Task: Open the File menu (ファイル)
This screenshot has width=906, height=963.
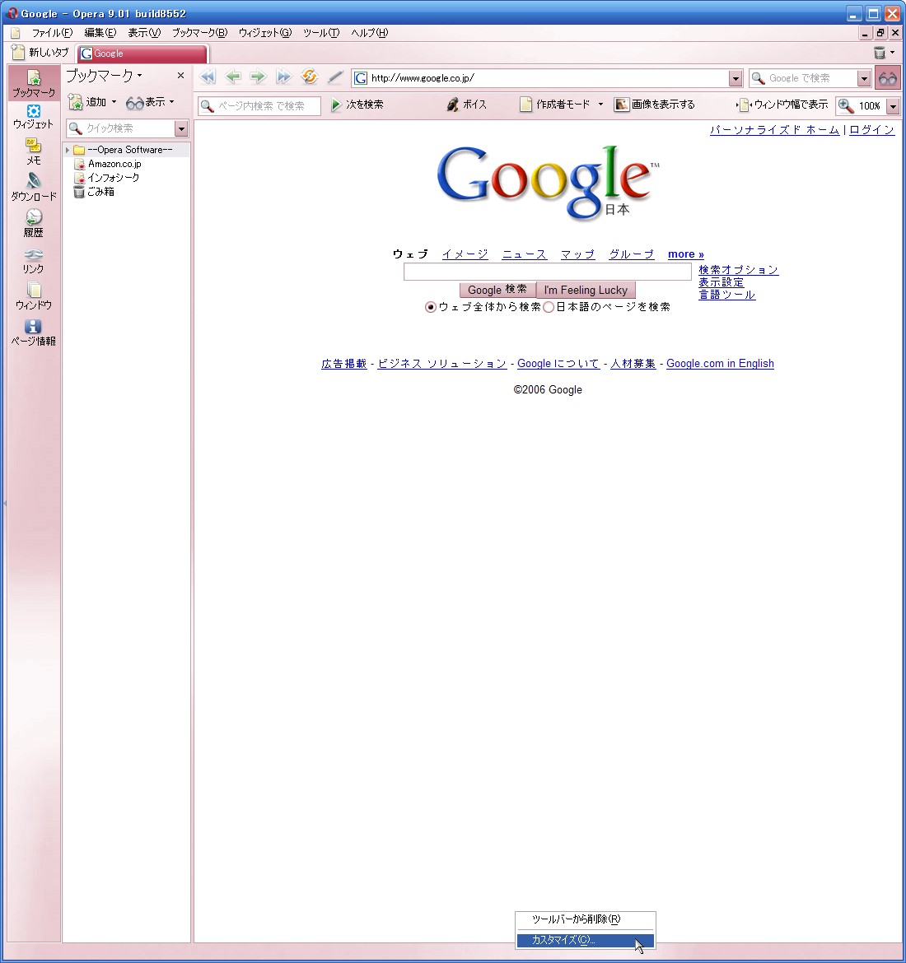Action: pos(52,33)
